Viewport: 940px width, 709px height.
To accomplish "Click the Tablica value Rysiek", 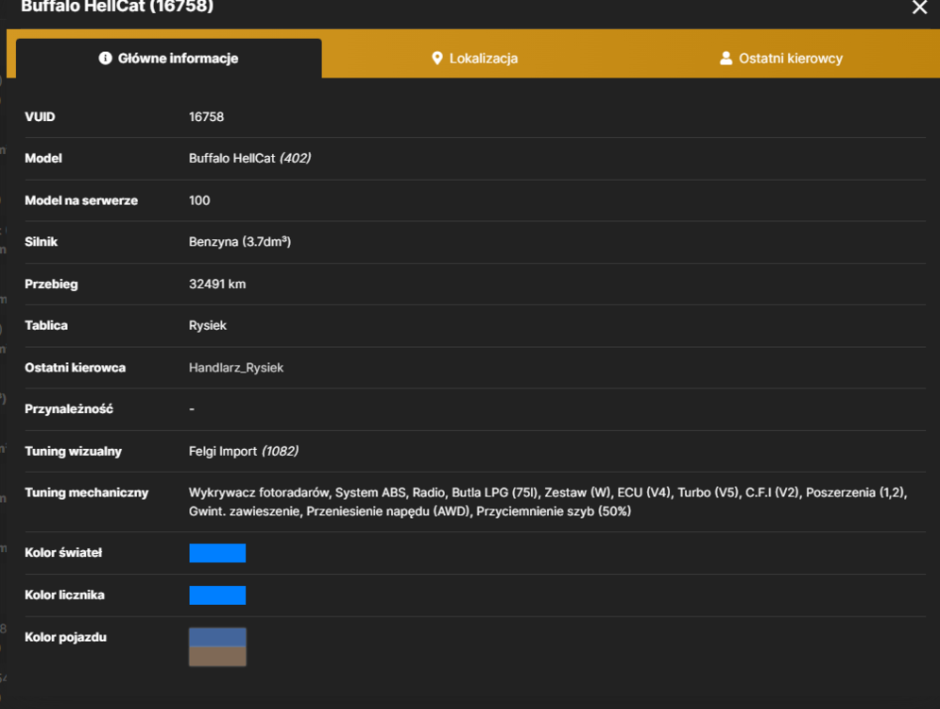I will point(208,326).
